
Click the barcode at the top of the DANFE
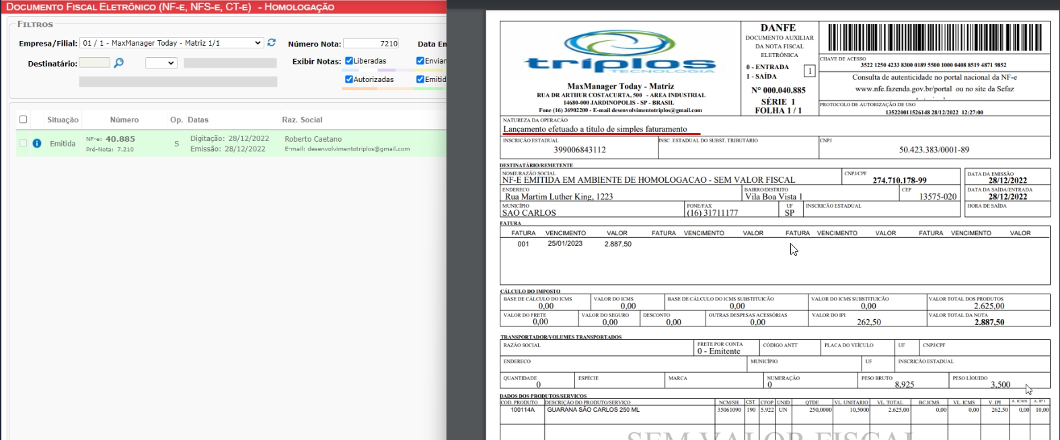[x=934, y=38]
